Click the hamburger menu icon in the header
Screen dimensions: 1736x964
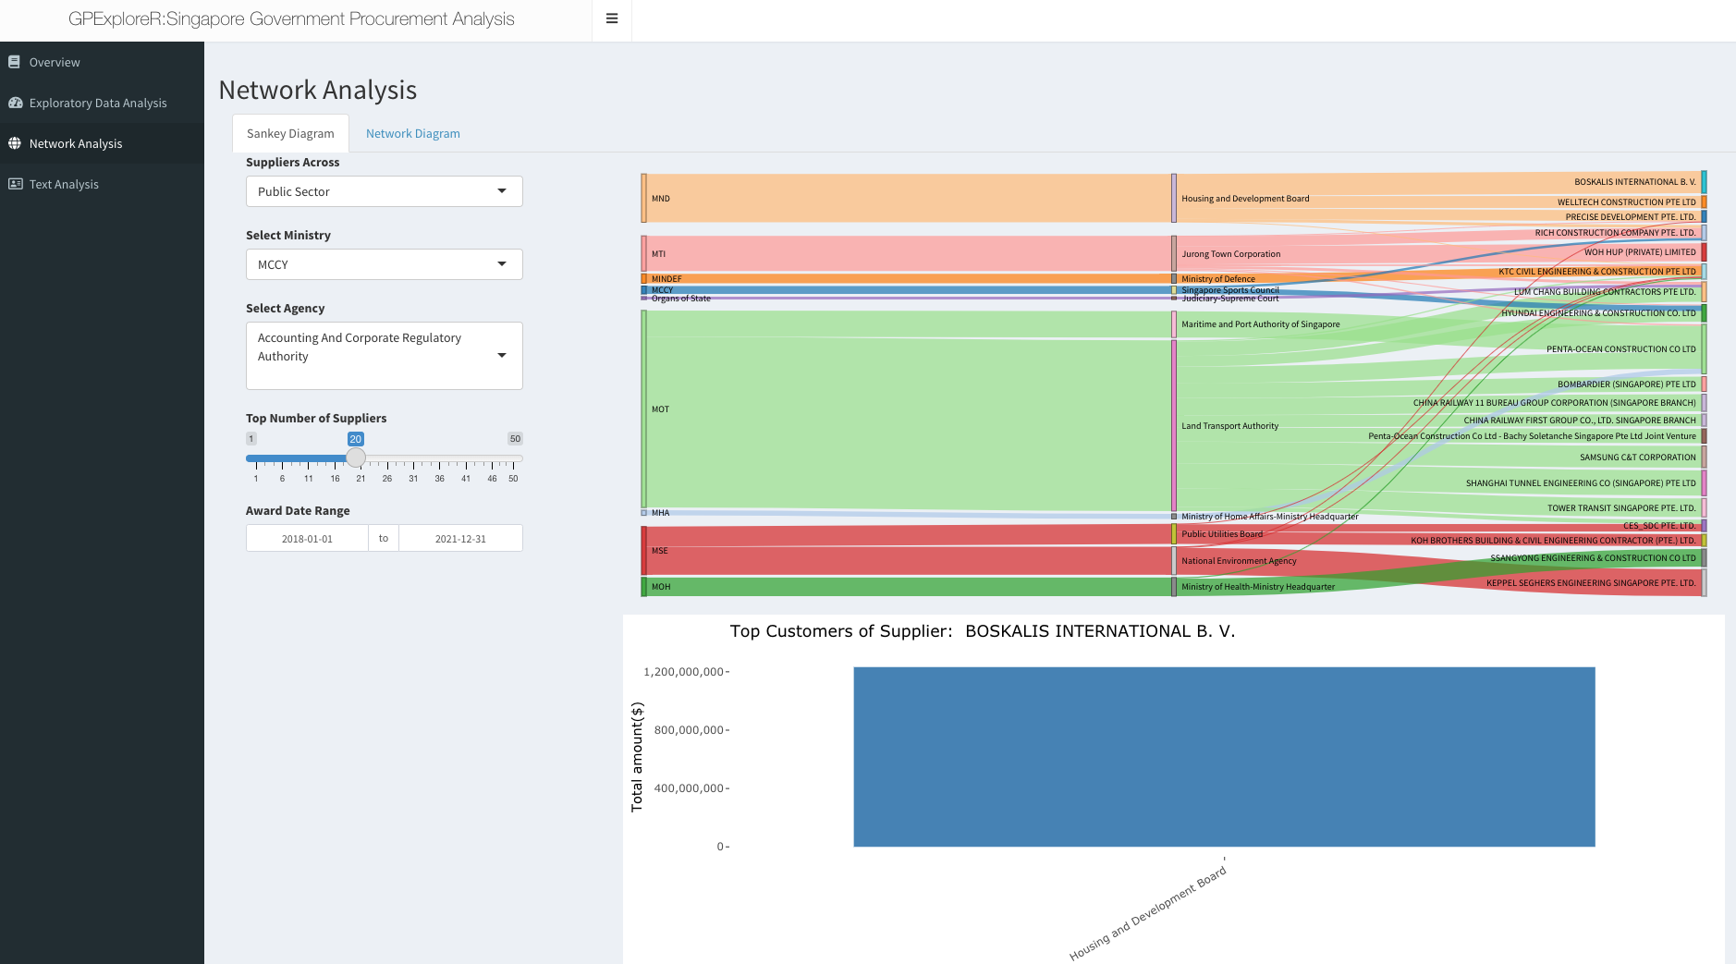point(611,18)
